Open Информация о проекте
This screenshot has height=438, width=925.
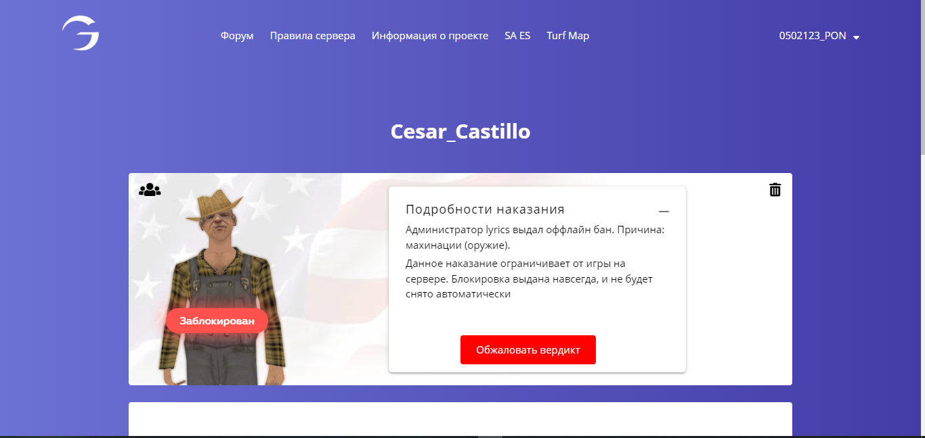click(430, 36)
